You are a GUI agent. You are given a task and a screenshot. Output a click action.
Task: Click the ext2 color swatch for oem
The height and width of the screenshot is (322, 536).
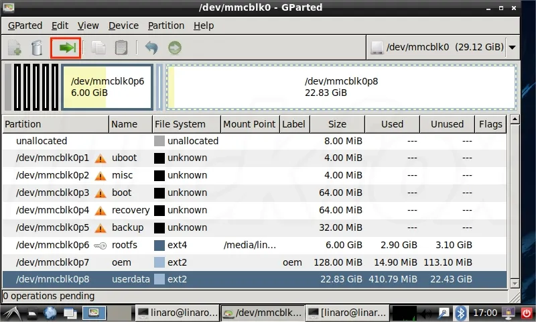(159, 263)
